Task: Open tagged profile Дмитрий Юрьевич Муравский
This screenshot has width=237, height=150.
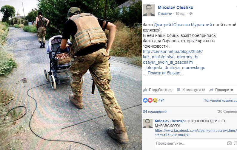Action: (183, 25)
